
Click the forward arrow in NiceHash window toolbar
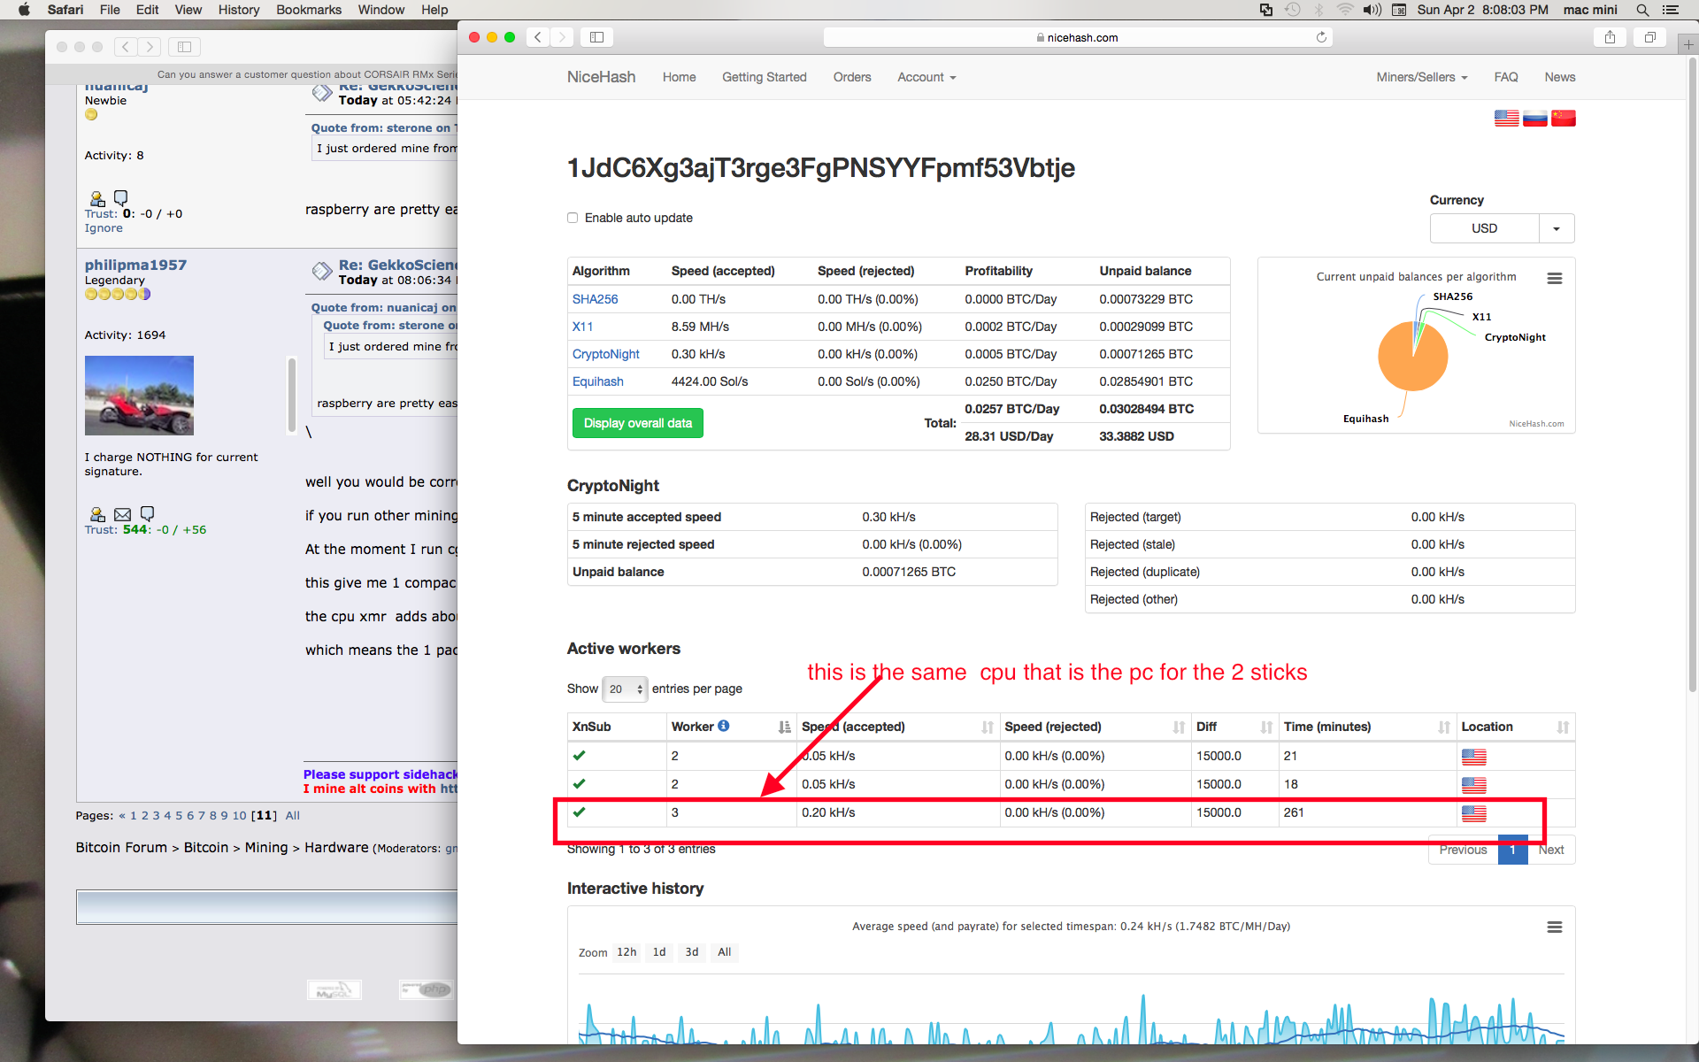pyautogui.click(x=562, y=37)
